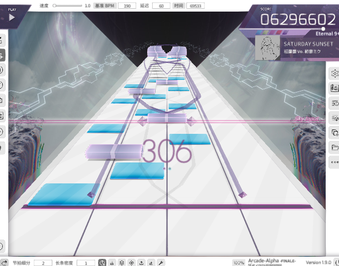339x266 pixels.
Task: Click the three-dots more options icon
Action: click(334, 162)
